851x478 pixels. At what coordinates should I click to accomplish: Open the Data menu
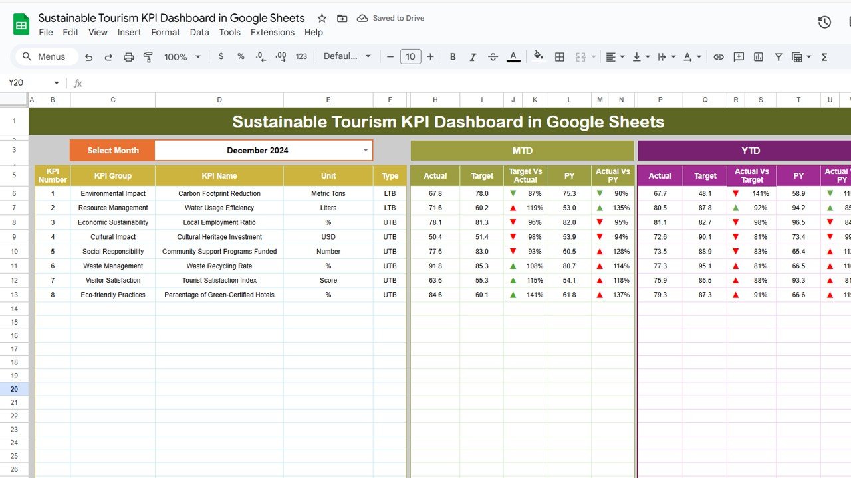coord(199,32)
